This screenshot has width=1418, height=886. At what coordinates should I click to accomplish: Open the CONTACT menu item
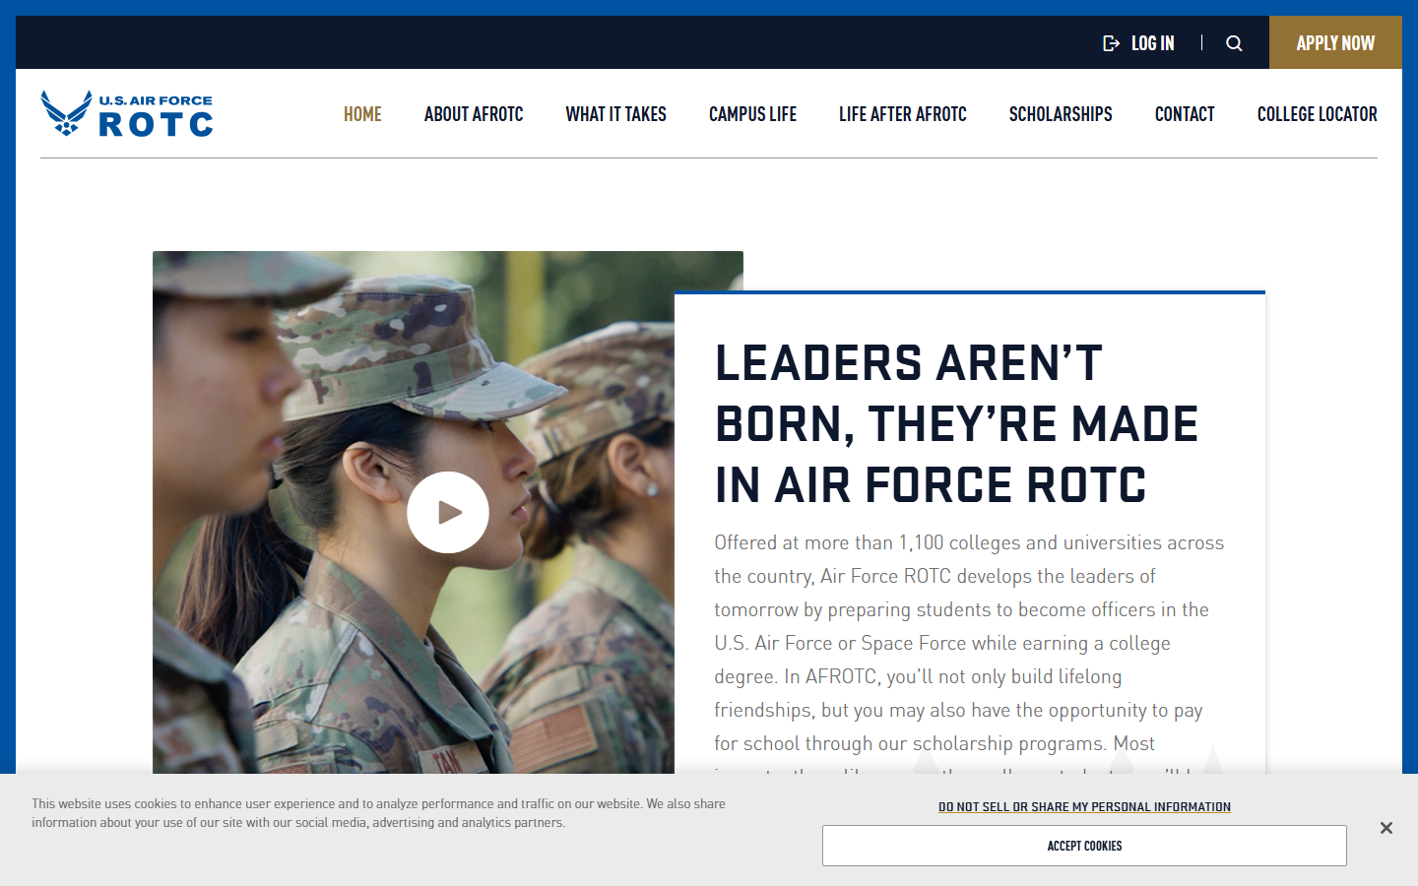[x=1185, y=114]
